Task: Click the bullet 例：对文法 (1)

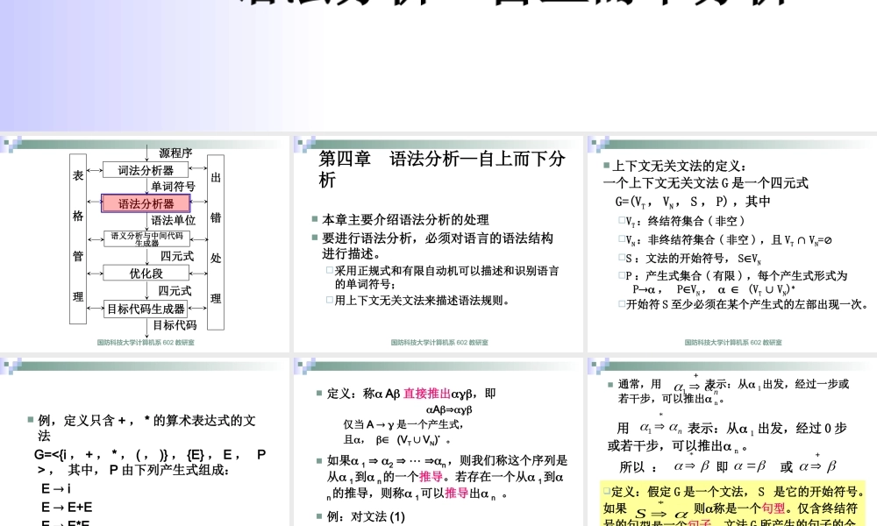Action: point(366,516)
